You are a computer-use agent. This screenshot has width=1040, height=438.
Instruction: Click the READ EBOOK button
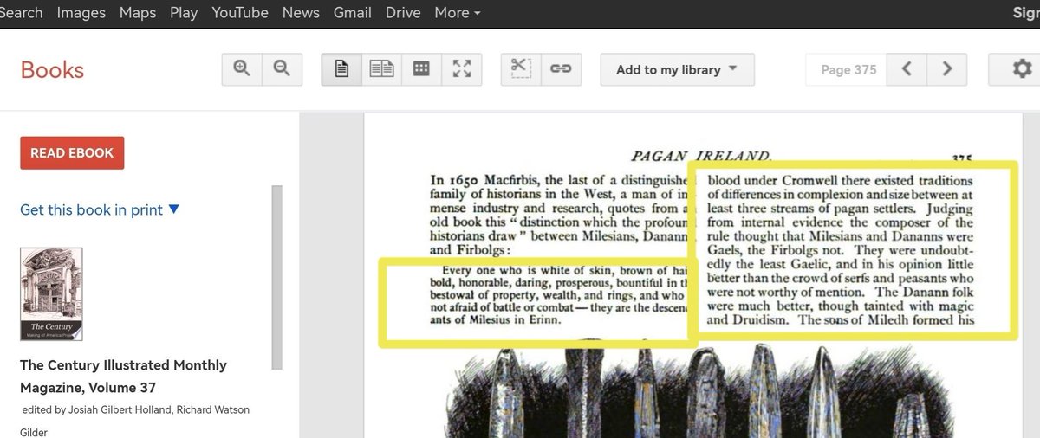(72, 153)
